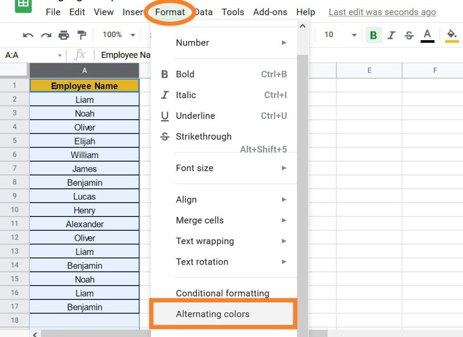Click the scroll-up arrow in the Format menu
The height and width of the screenshot is (337, 463).
(x=302, y=26)
